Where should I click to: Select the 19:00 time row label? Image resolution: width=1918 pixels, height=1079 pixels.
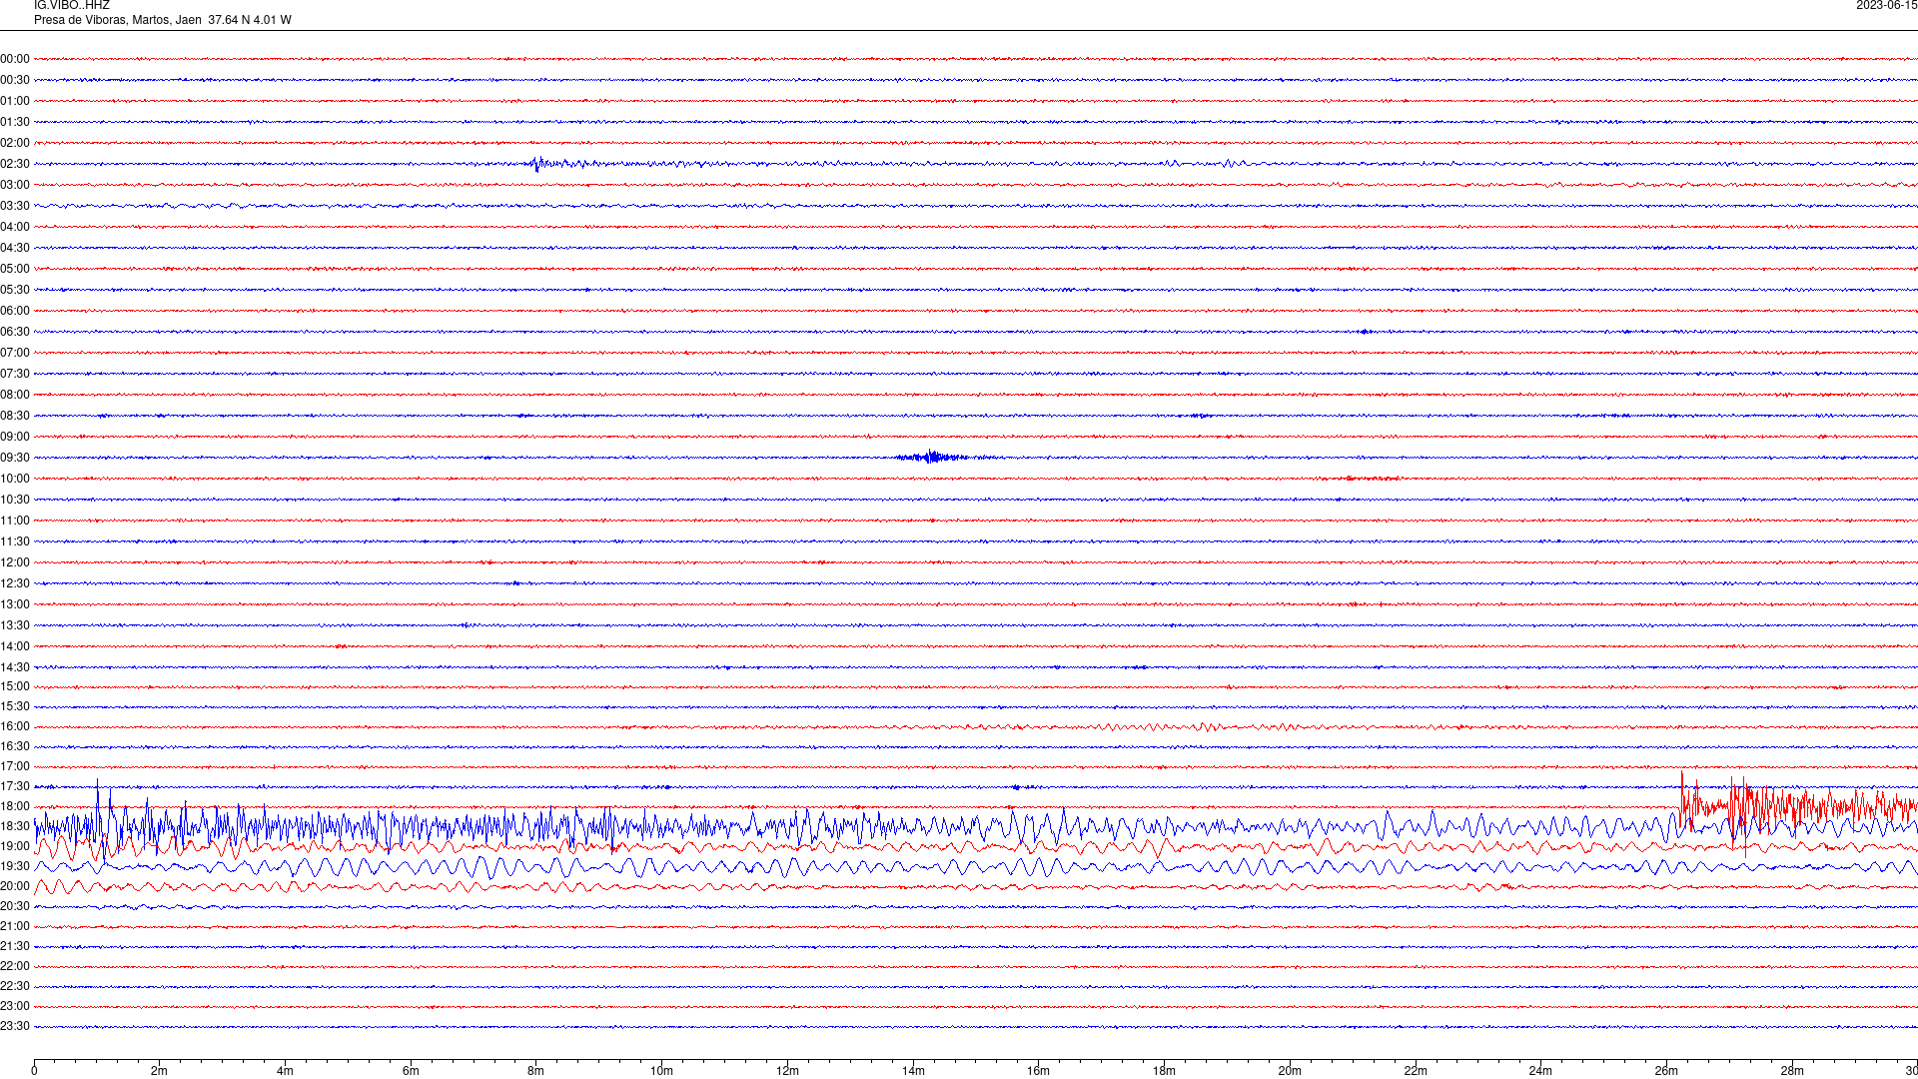click(x=15, y=846)
